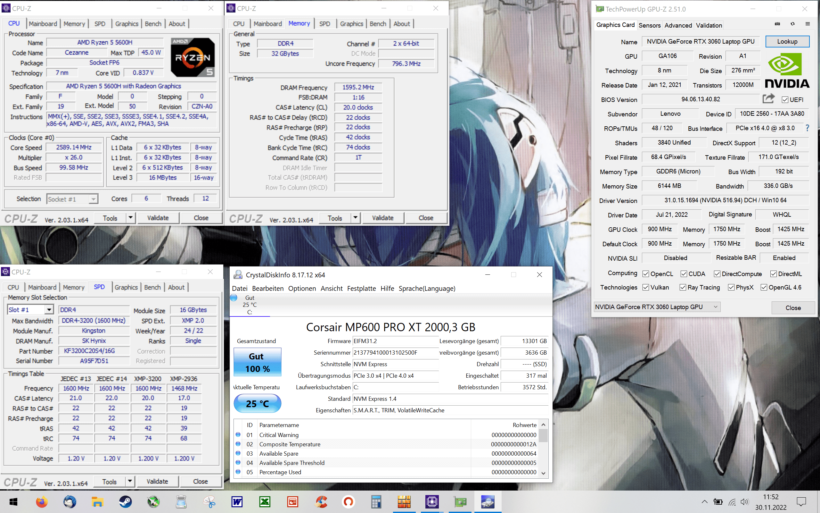Open the scanner app on the taskbar
Screen dimensions: 820x513
click(181, 501)
